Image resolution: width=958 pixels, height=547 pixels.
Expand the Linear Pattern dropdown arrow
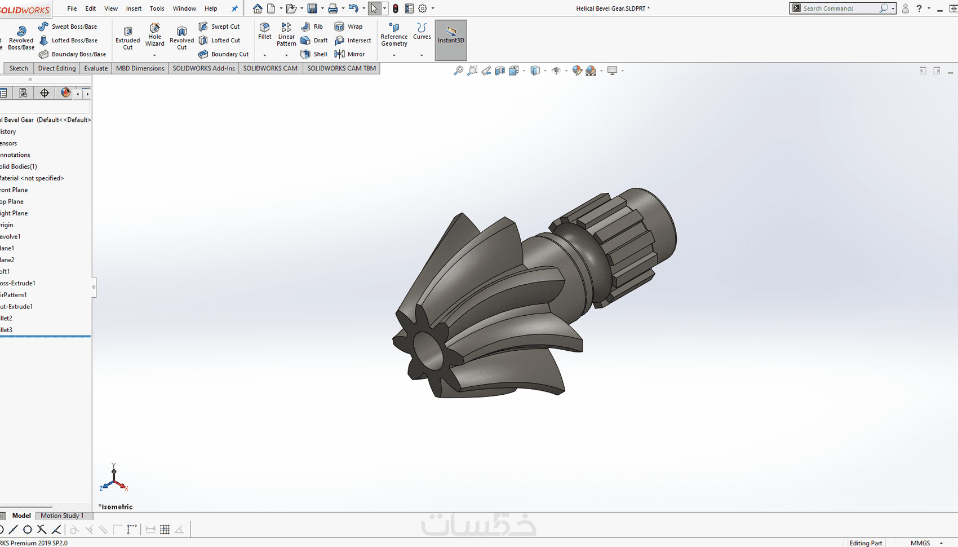pyautogui.click(x=286, y=55)
